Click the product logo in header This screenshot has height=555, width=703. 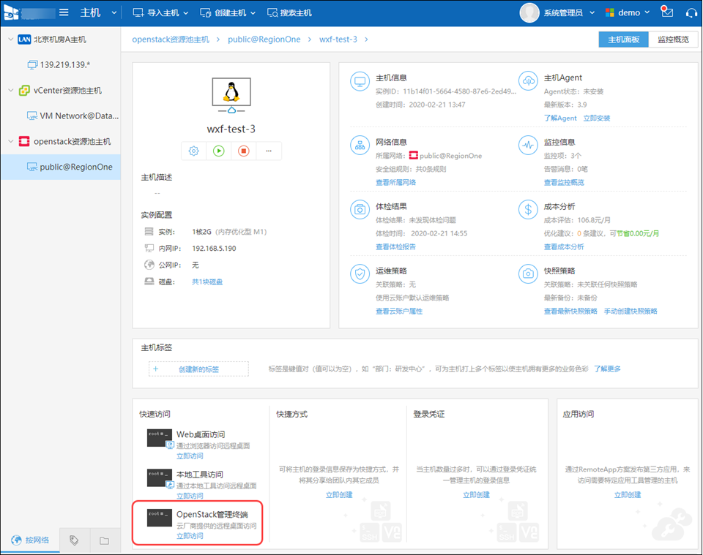pyautogui.click(x=11, y=12)
